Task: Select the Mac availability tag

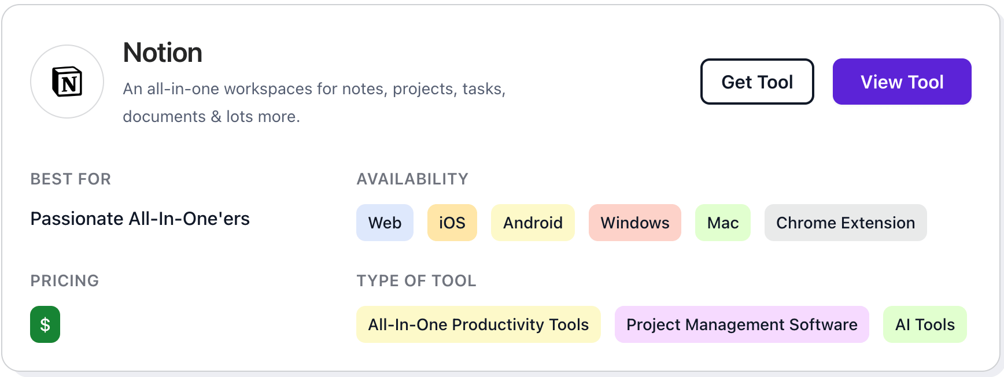Action: click(722, 223)
